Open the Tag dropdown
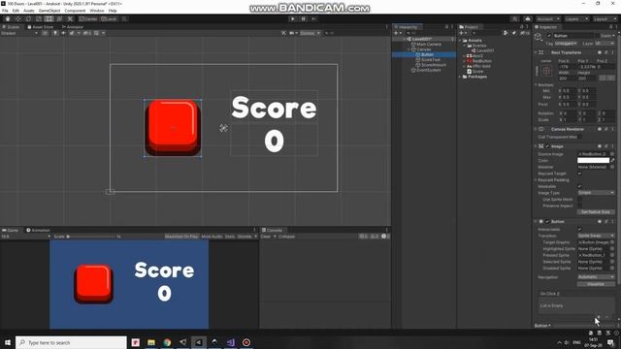 [566, 43]
